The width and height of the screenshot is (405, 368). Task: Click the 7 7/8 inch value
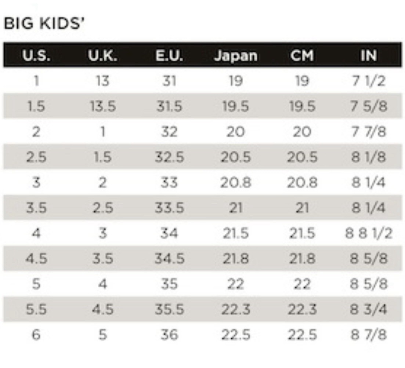pos(369,131)
